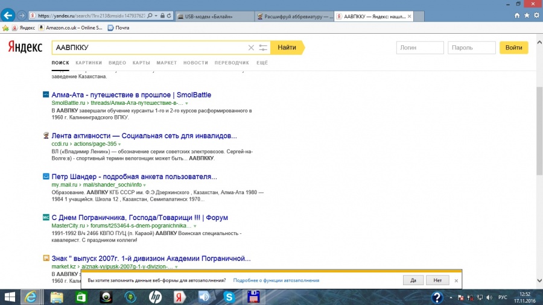The width and height of the screenshot is (543, 305).
Task: Open result С Днем Пограничника forum
Action: pos(139,218)
